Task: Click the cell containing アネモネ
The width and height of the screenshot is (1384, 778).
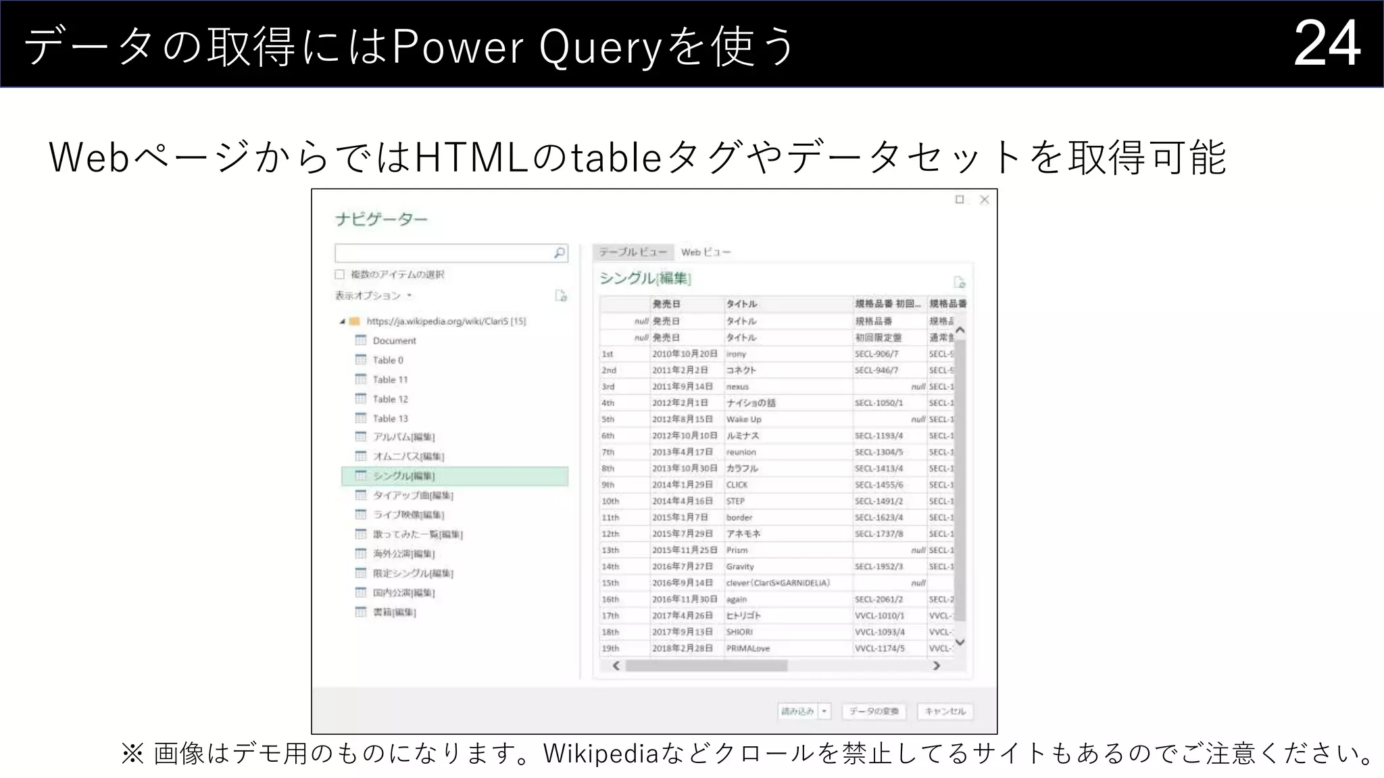Action: [788, 534]
